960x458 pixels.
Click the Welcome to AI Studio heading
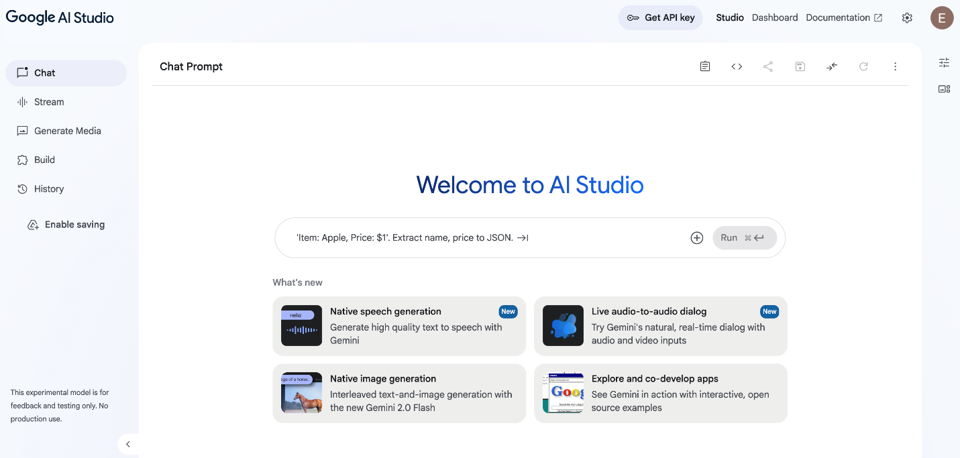pos(530,185)
